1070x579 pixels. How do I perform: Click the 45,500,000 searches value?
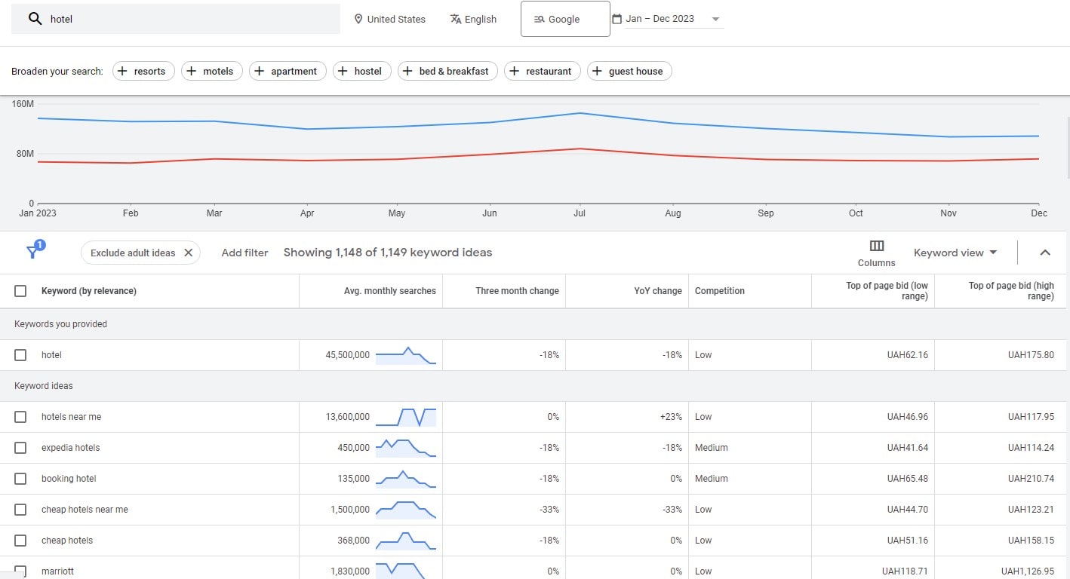348,355
